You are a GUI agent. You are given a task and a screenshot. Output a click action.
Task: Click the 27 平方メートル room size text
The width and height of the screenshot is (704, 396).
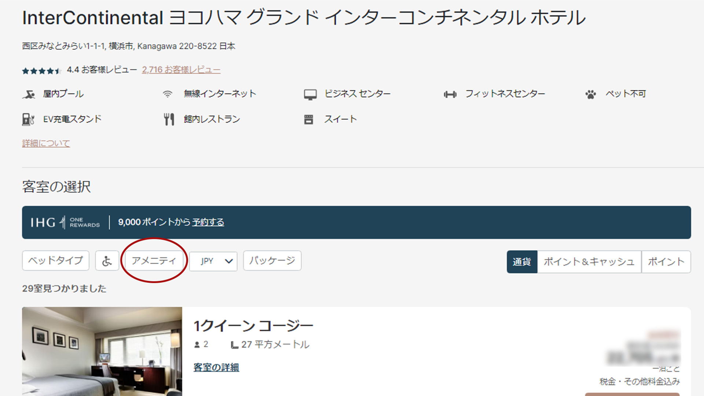(275, 345)
